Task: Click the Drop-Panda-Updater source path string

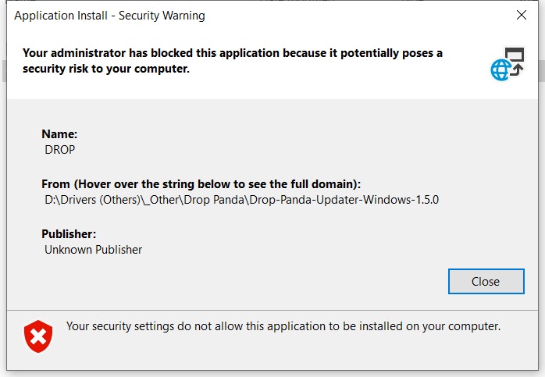Action: coord(242,200)
